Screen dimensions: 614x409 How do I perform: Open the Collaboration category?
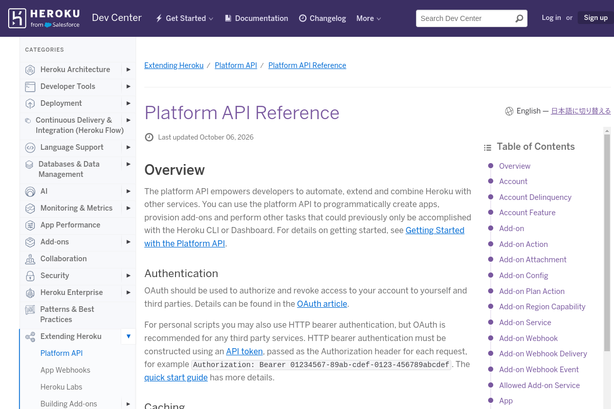tap(63, 259)
